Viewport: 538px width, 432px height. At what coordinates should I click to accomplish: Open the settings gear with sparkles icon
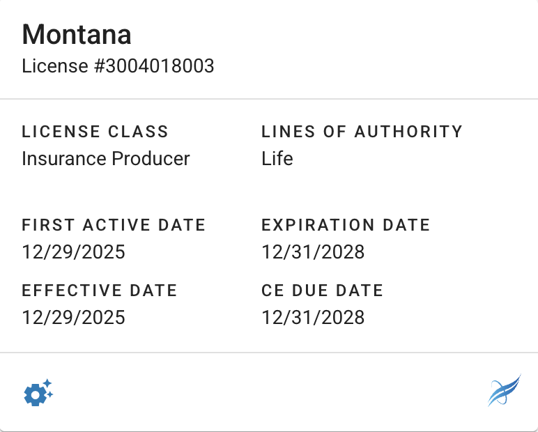pos(38,393)
